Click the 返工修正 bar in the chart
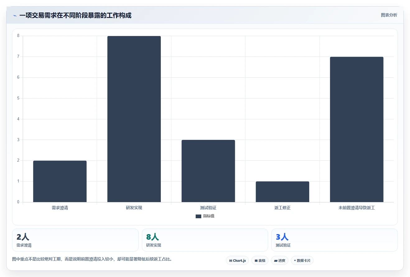This screenshot has height=277, width=410. (282, 192)
